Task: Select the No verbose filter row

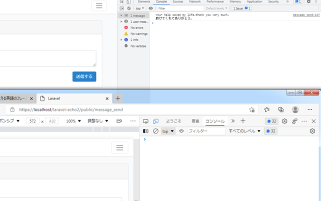Action: pyautogui.click(x=133, y=46)
